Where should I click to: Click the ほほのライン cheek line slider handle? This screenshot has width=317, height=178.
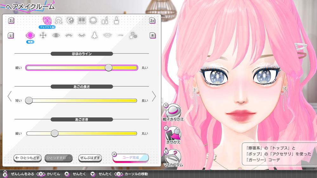[x=109, y=68]
